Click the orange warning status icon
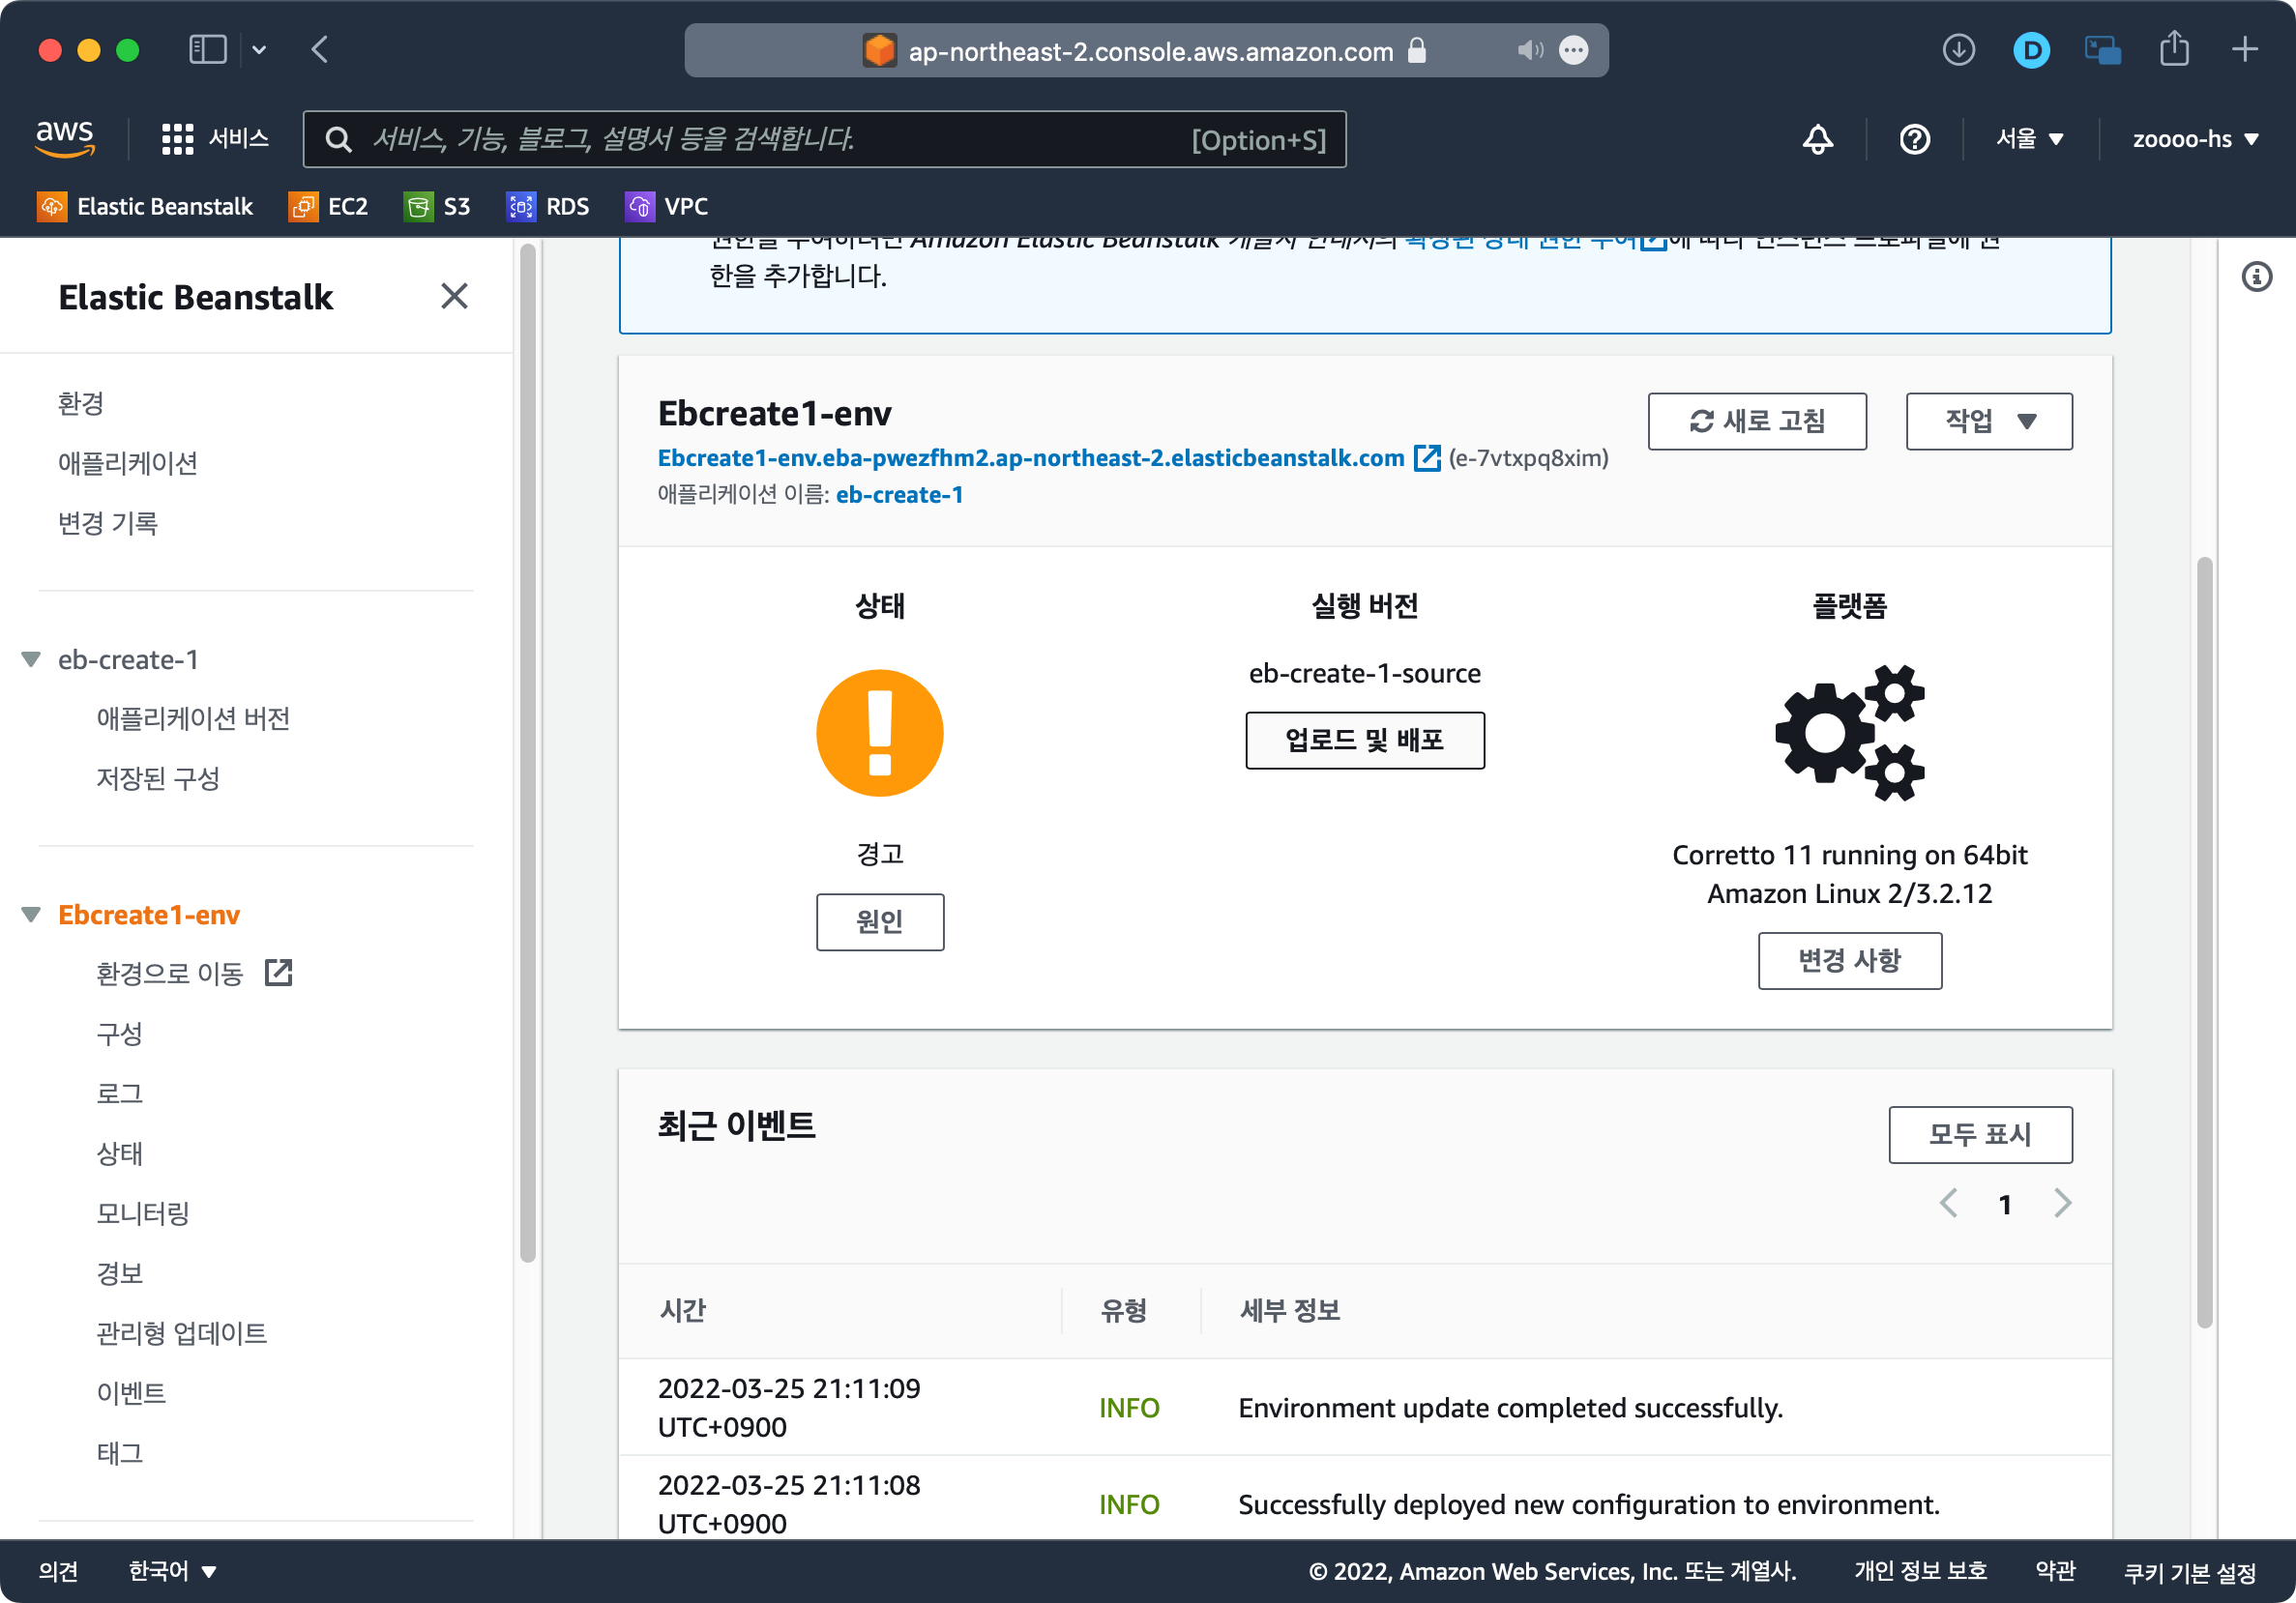Screen dimensions: 2296x1603 click(879, 733)
